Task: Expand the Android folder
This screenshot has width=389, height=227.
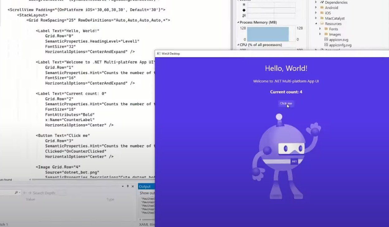Action: coord(316,7)
